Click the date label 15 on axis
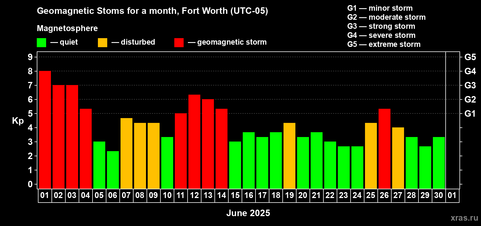This screenshot has width=481, height=226. click(235, 195)
